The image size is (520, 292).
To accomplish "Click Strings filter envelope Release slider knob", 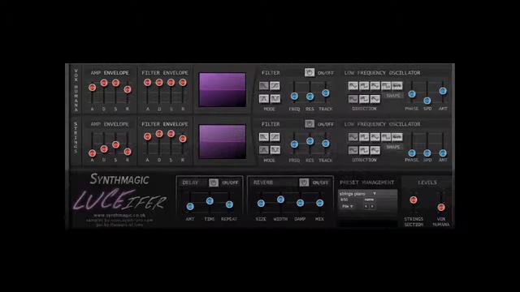I will tap(183, 139).
